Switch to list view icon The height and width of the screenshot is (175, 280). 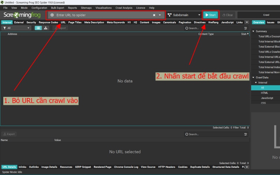click(38, 28)
